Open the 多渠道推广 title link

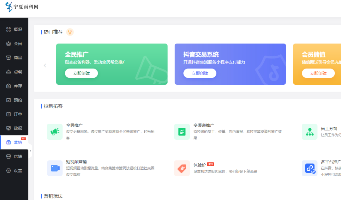(x=204, y=125)
